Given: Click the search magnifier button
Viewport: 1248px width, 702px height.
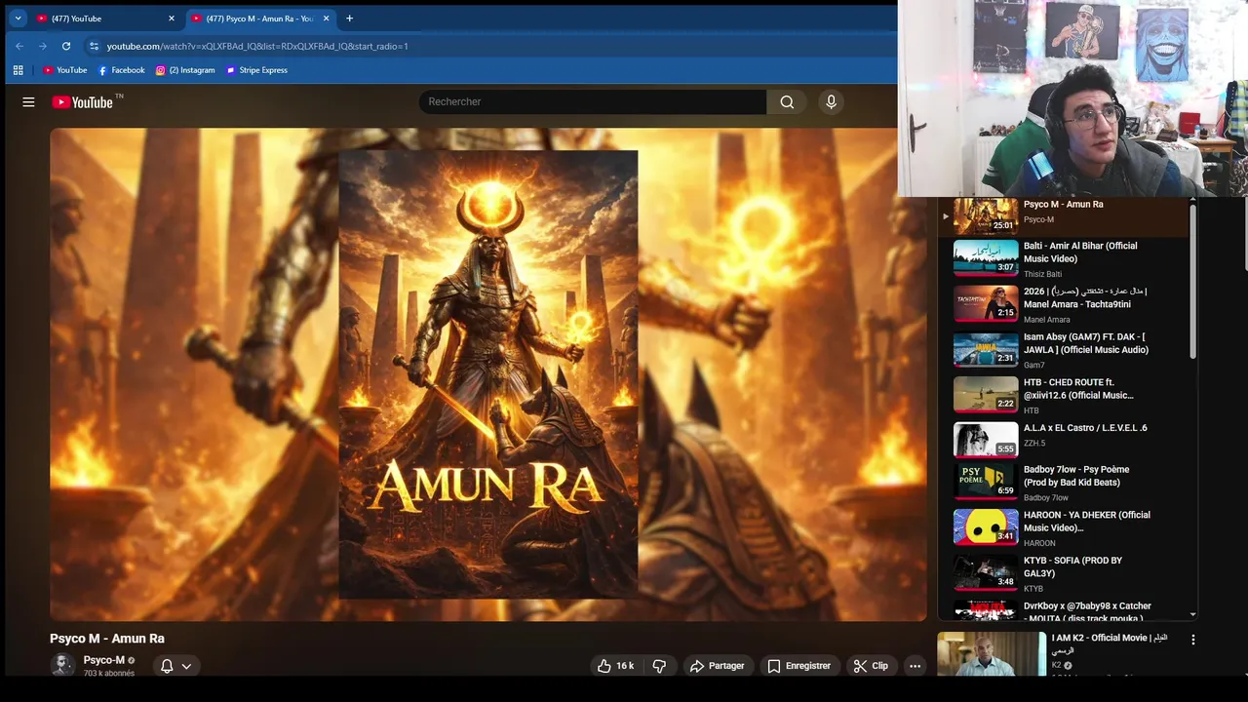Looking at the screenshot, I should tap(787, 102).
